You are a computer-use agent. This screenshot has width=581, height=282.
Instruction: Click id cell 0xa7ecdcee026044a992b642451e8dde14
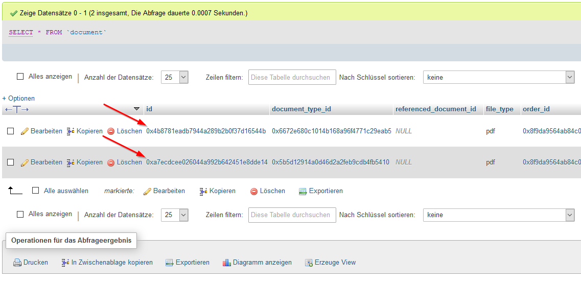pyautogui.click(x=207, y=162)
